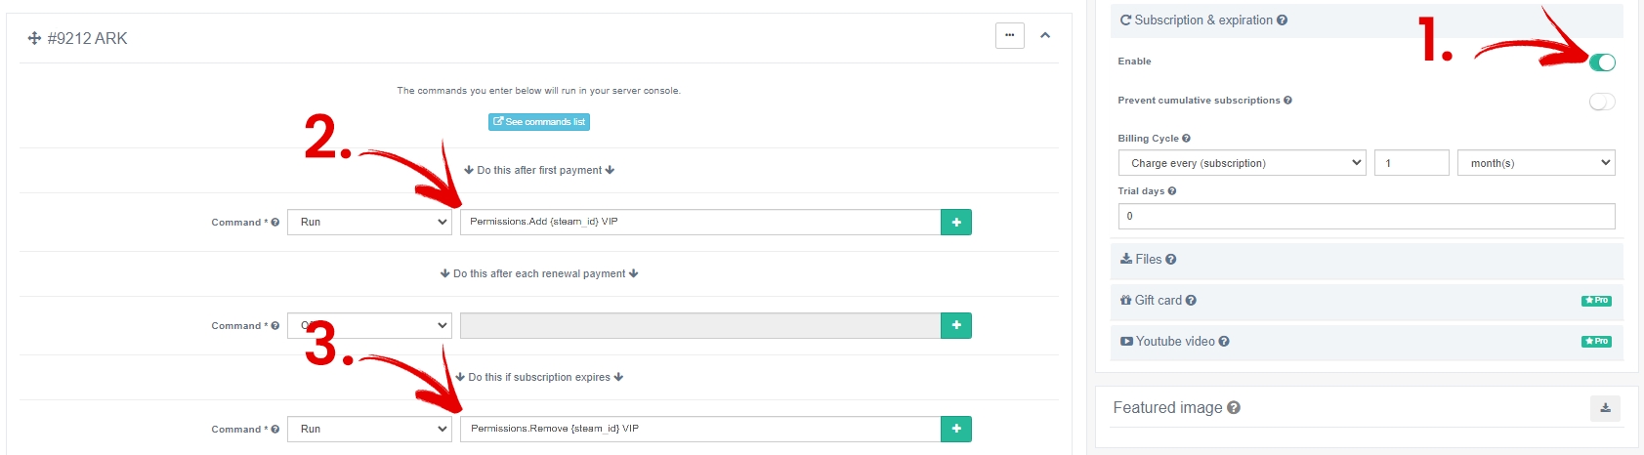Add command for subscription expires plus button
1644x455 pixels.
coord(955,430)
